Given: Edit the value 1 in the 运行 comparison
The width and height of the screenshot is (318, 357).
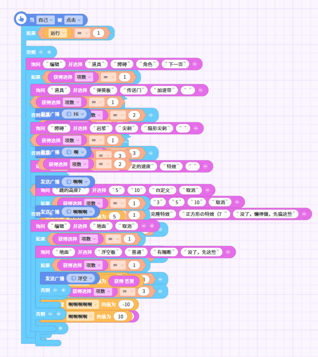Looking at the screenshot, I should click(x=98, y=33).
